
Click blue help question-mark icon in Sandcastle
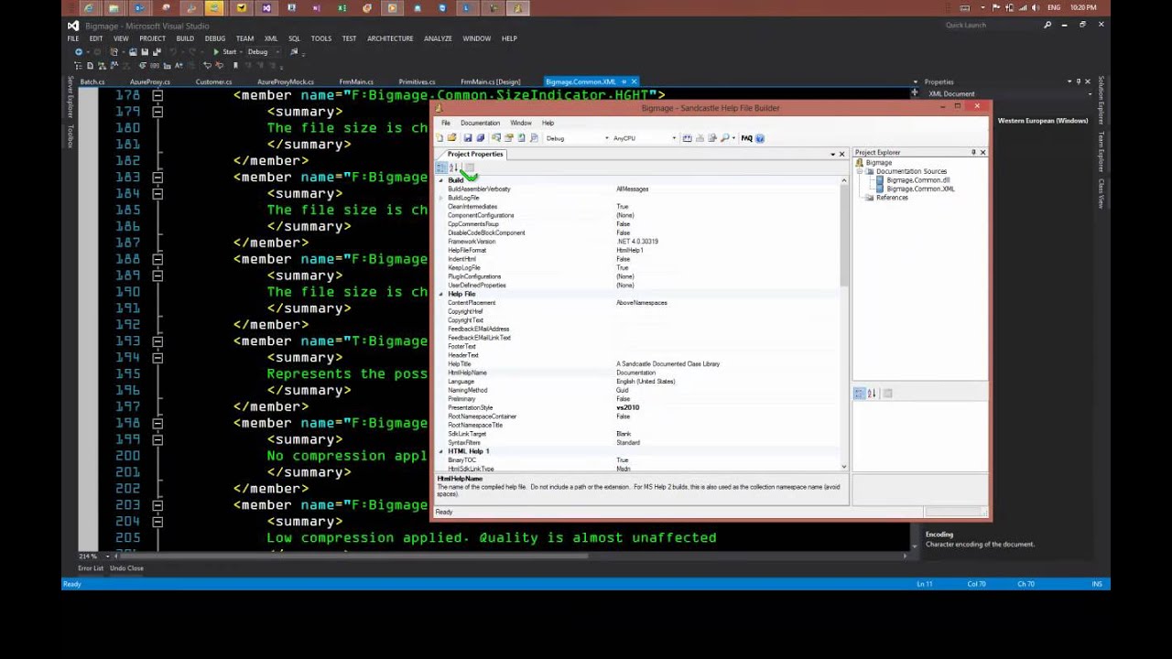coord(760,138)
